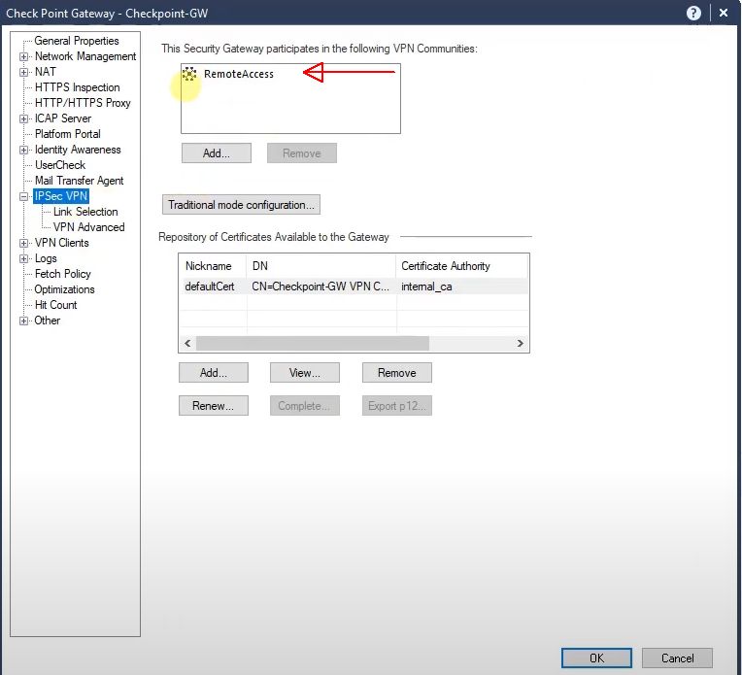Expand Network Management tree node
The height and width of the screenshot is (675, 742).
coord(23,56)
